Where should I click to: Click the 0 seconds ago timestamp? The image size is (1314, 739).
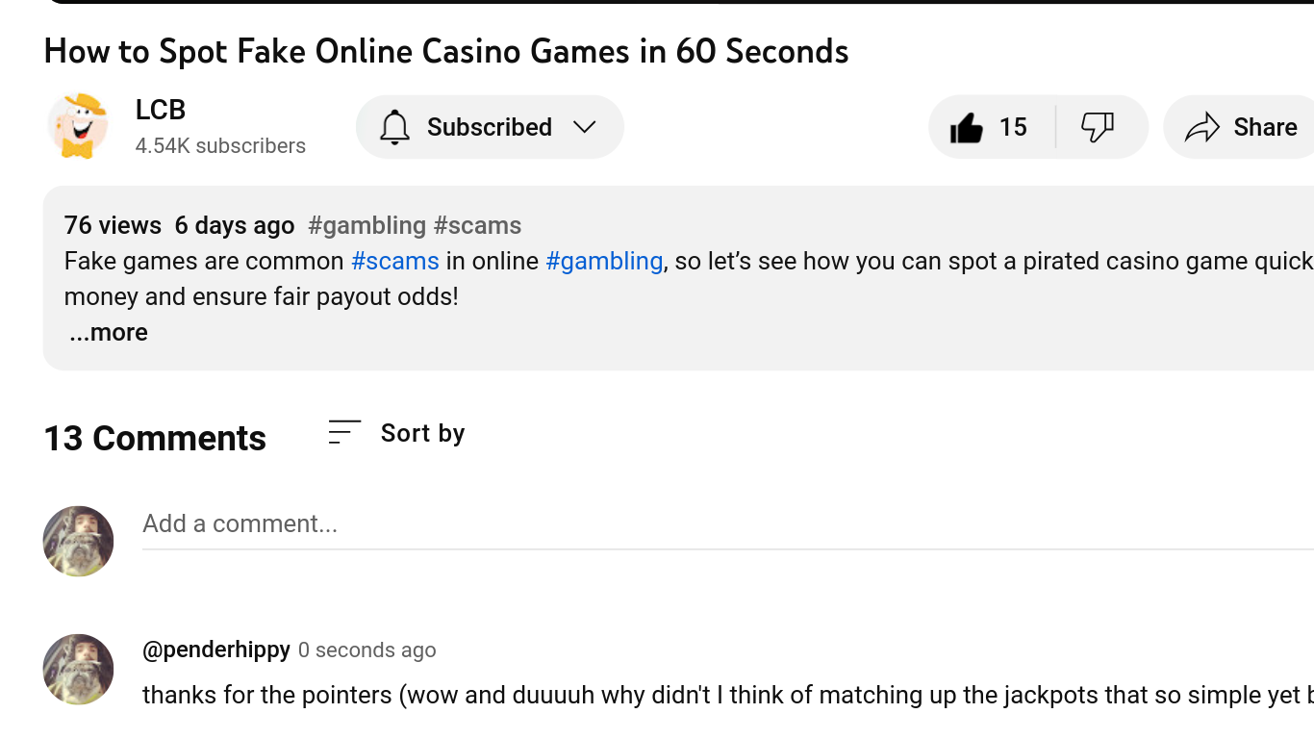[x=366, y=650]
